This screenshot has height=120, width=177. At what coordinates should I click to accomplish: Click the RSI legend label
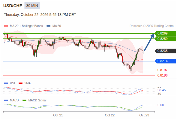point(12,83)
